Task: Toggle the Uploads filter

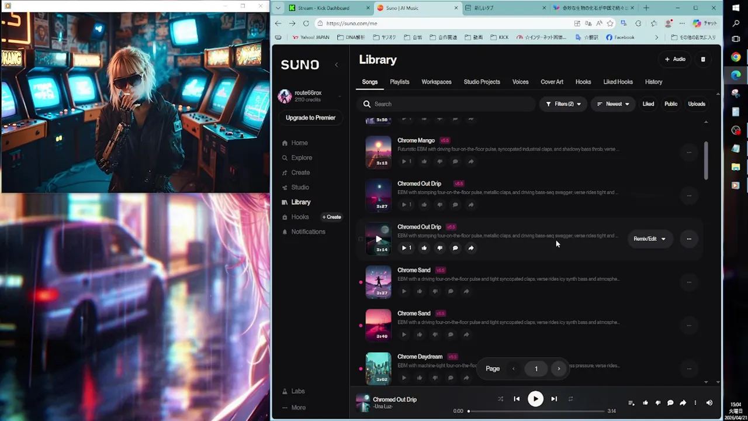Action: (x=697, y=104)
